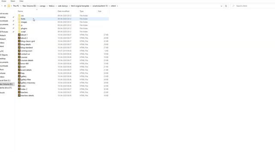Select event HTML file icon
The image size is (275, 154).
19,67
